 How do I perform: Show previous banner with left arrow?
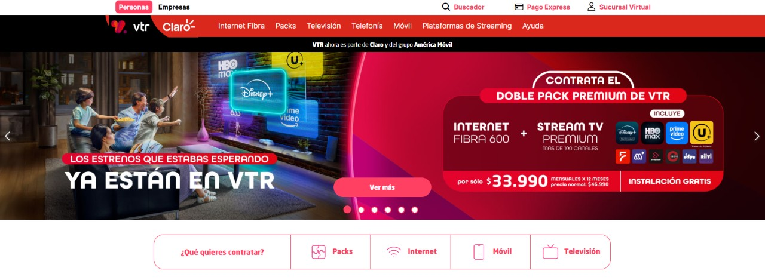pyautogui.click(x=8, y=136)
